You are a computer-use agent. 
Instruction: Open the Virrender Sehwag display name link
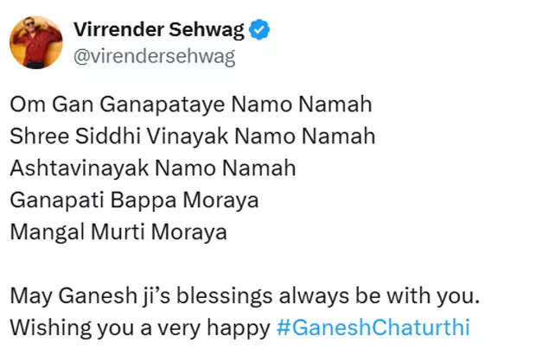[158, 30]
